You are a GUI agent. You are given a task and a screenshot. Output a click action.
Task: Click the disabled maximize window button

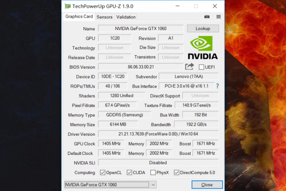pyautogui.click(x=196, y=6)
